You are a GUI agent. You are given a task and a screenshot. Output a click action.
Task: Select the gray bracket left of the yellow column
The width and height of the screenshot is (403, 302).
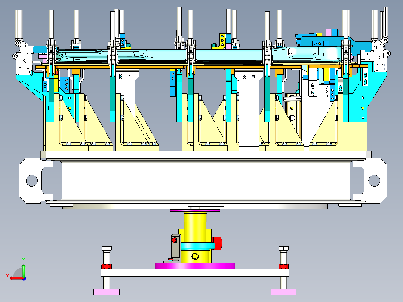[176, 247]
